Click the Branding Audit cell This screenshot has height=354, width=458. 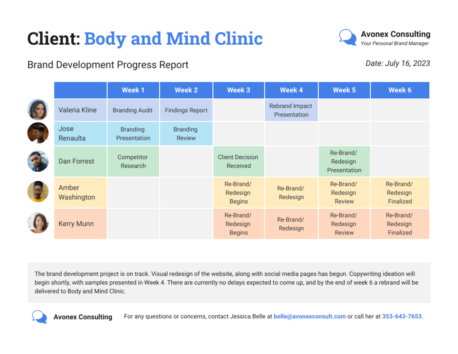(133, 110)
